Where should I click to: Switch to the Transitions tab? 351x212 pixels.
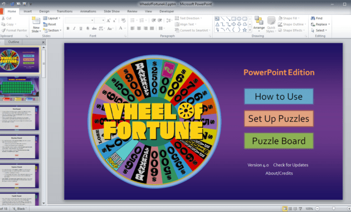coord(65,11)
